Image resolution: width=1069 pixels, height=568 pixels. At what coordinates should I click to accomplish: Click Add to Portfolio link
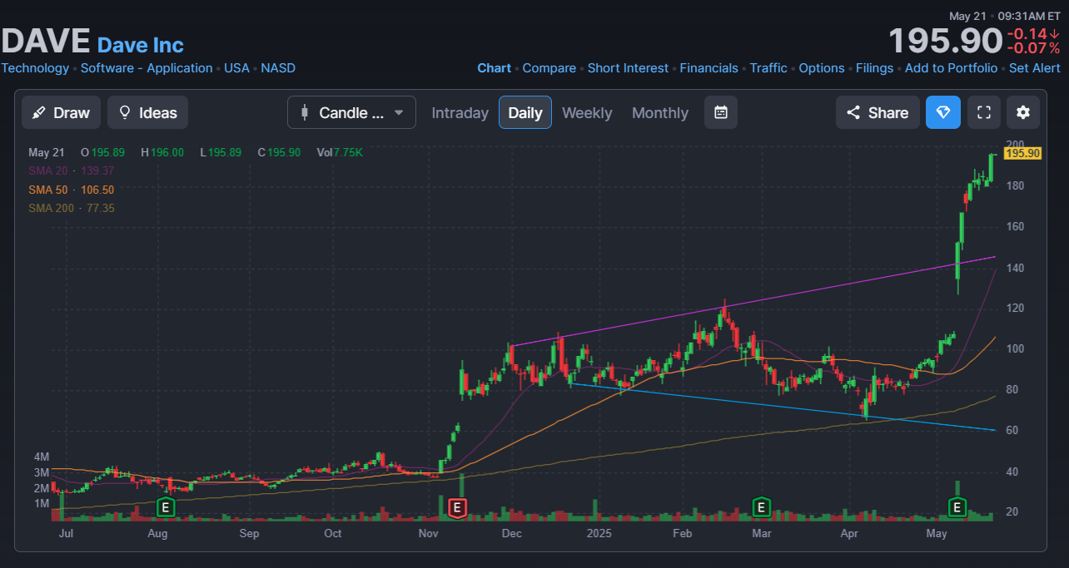tap(951, 68)
